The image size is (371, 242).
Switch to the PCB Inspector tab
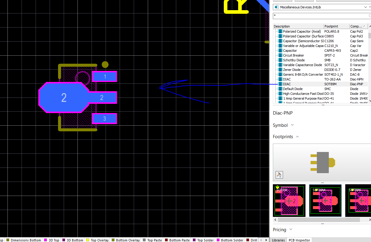299,240
